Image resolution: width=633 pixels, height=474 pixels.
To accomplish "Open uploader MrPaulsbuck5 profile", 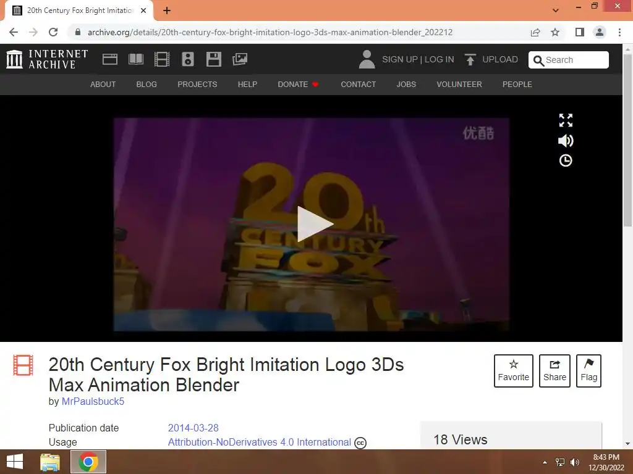I will coord(93,401).
